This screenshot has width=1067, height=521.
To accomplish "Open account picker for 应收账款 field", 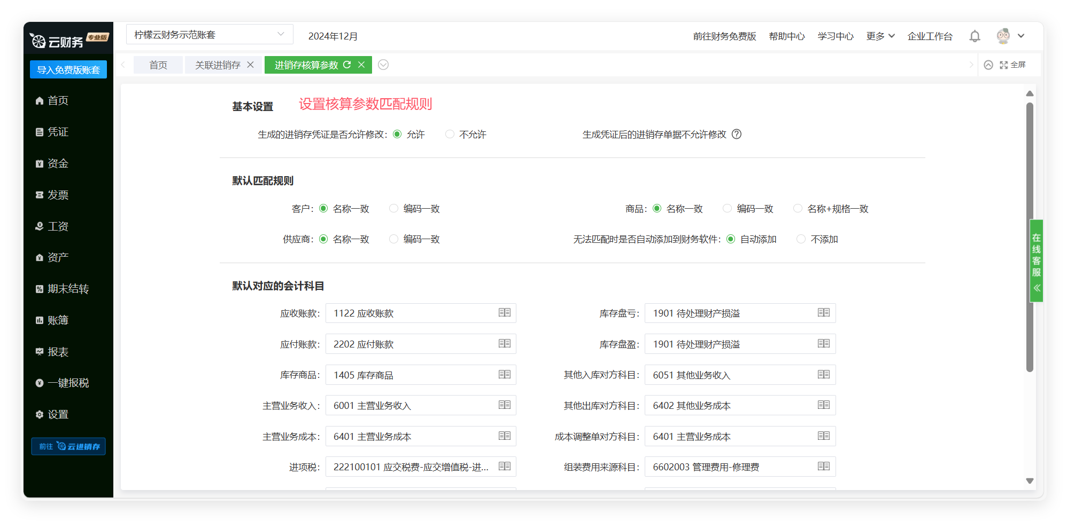I will 504,313.
